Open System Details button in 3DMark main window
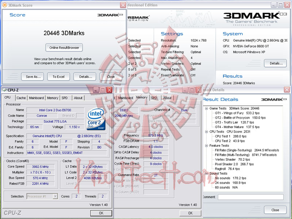This screenshot has width=292, height=219. click(275, 63)
